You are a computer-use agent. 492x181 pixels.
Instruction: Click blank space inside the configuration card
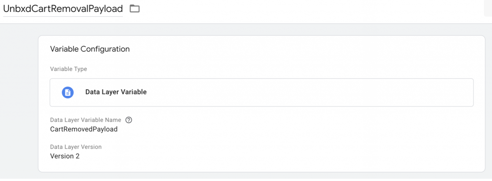[x=291, y=142]
